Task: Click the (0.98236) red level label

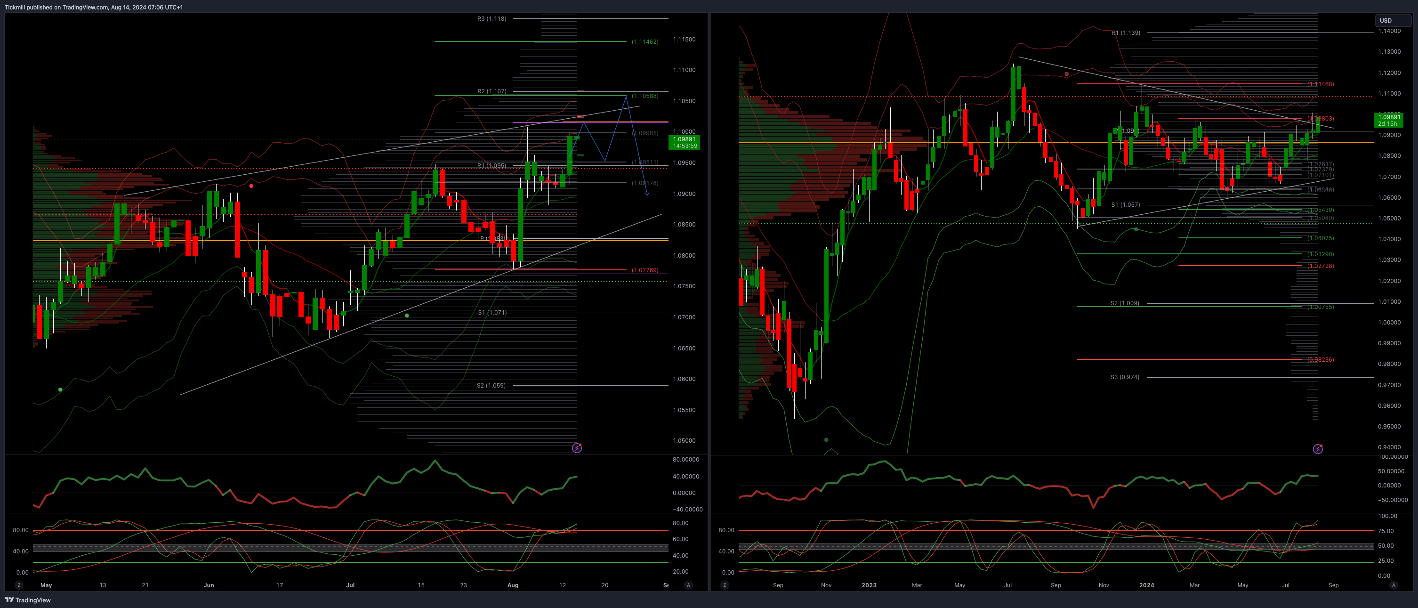Action: click(1321, 360)
